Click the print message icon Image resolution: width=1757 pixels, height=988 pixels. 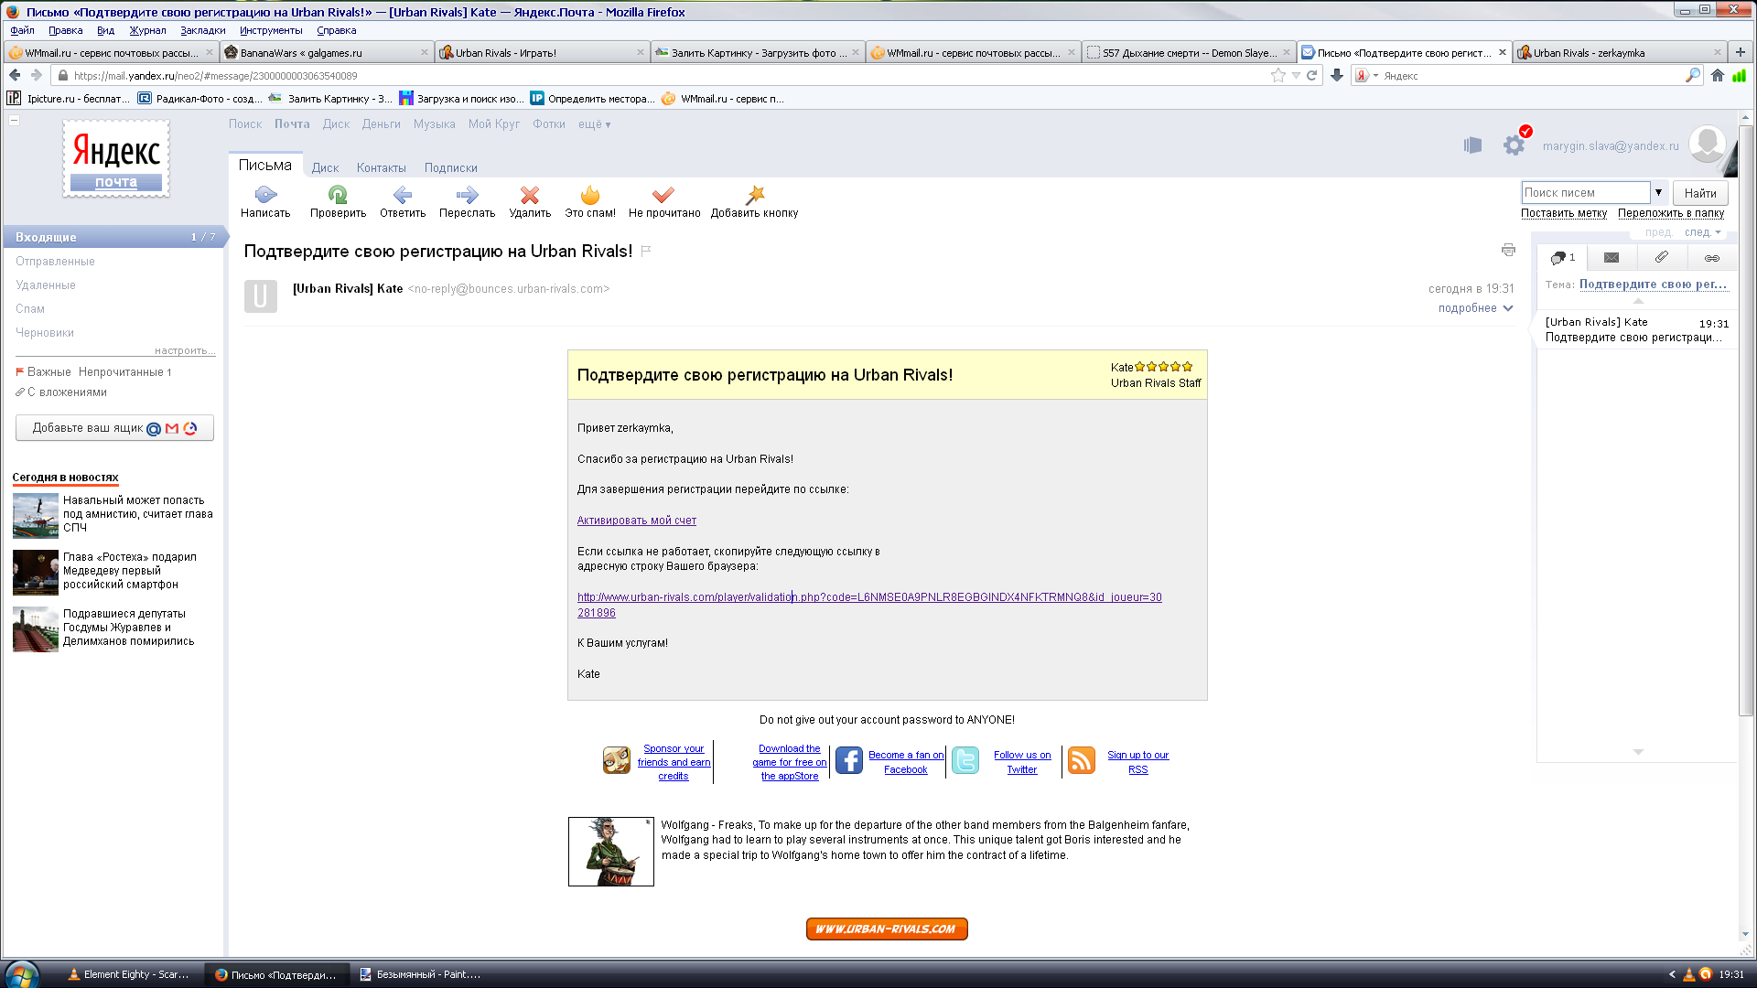(1508, 250)
